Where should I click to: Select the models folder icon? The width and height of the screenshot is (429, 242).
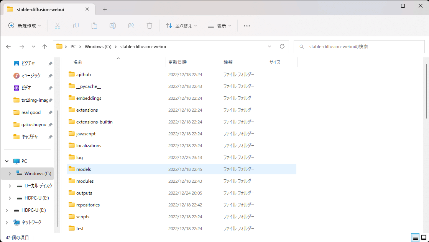click(x=72, y=169)
